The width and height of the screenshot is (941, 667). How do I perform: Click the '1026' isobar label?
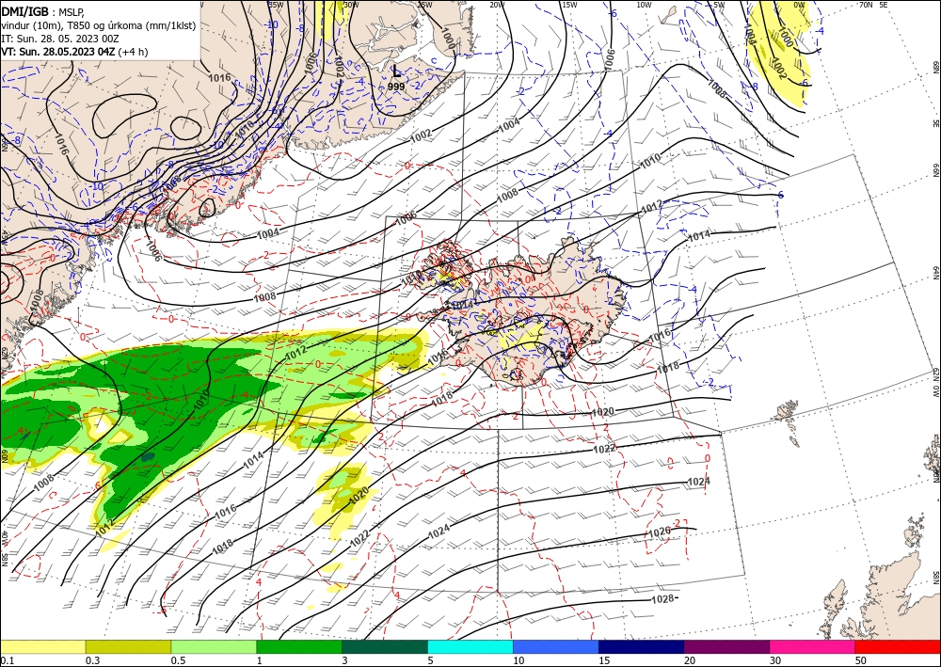(x=660, y=532)
